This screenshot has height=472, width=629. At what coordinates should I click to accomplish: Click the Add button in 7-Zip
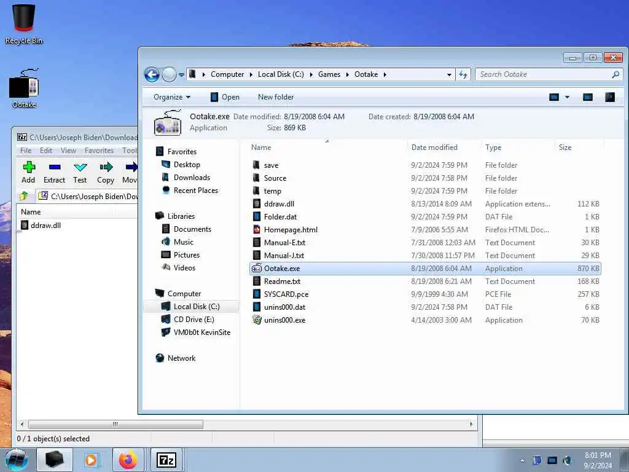click(x=28, y=172)
